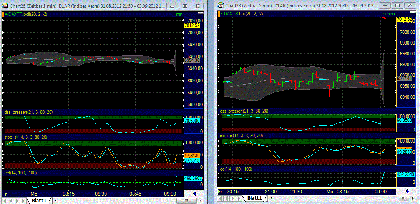The width and height of the screenshot is (420, 204).
Task: Go to previous sheet in Chart26
Action: (x=11, y=201)
